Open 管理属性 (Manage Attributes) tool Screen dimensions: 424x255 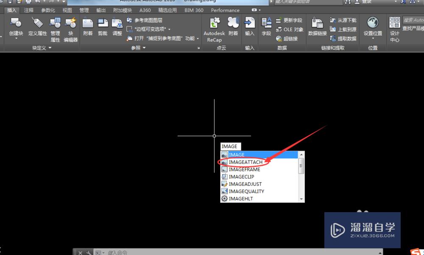pos(55,30)
